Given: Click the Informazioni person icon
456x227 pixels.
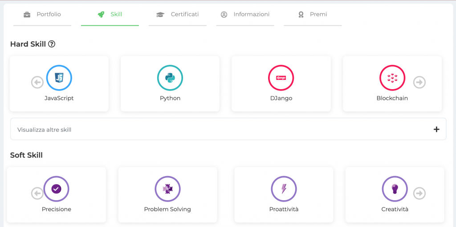Looking at the screenshot, I should (224, 15).
